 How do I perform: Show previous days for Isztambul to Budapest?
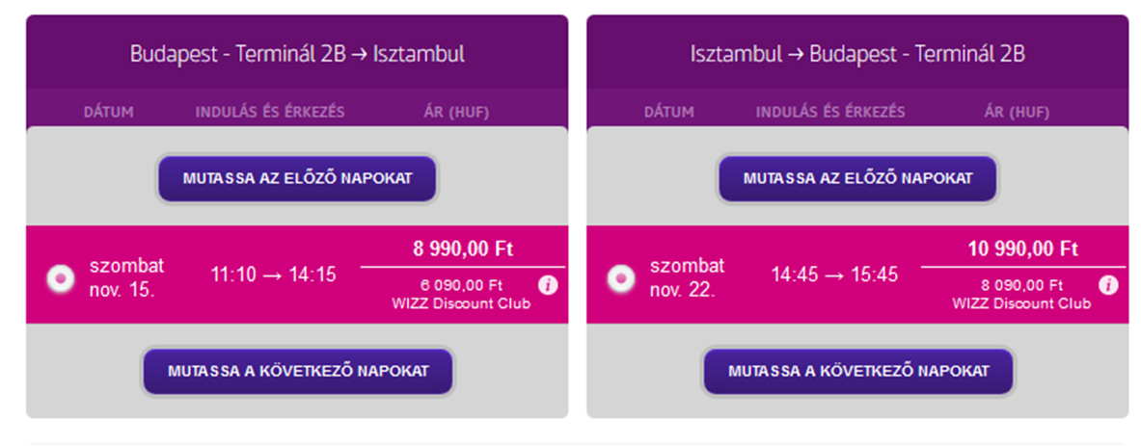858,178
